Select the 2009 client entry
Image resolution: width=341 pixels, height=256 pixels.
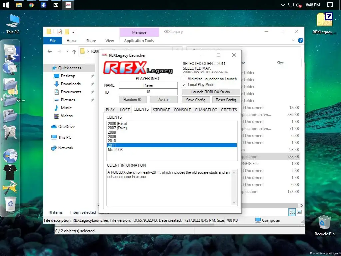(172, 137)
